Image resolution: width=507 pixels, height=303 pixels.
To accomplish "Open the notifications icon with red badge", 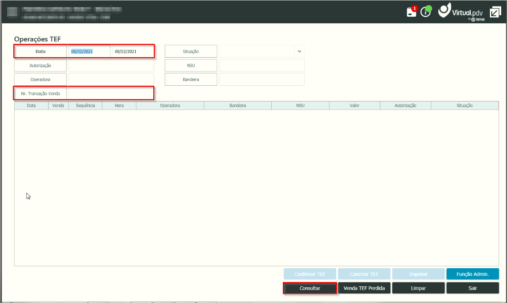I will (x=412, y=11).
